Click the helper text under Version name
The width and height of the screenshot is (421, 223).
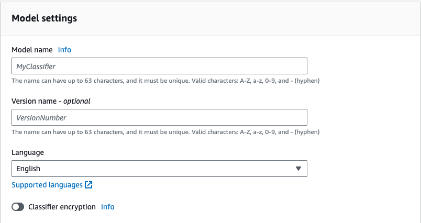pos(165,132)
